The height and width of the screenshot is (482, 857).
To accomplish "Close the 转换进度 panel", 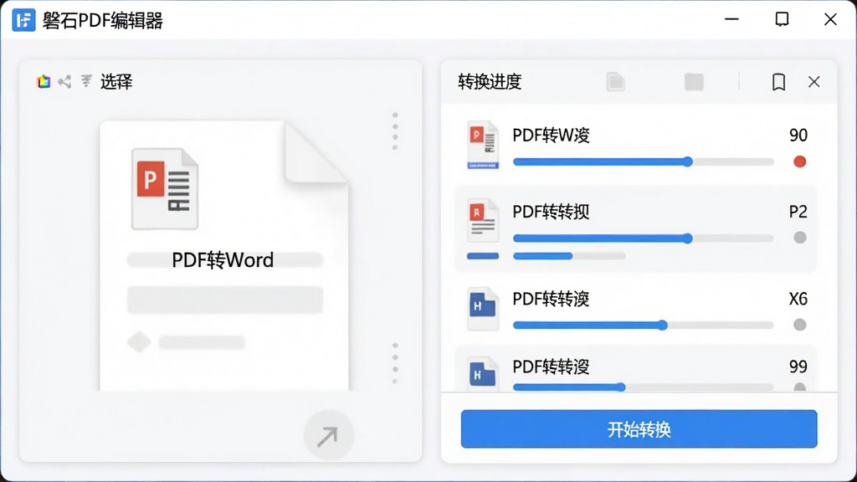I will (x=813, y=82).
